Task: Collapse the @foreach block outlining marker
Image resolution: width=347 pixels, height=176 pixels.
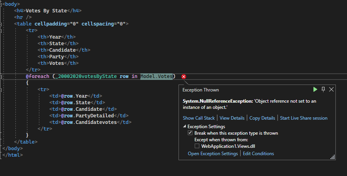Action: click(2, 76)
